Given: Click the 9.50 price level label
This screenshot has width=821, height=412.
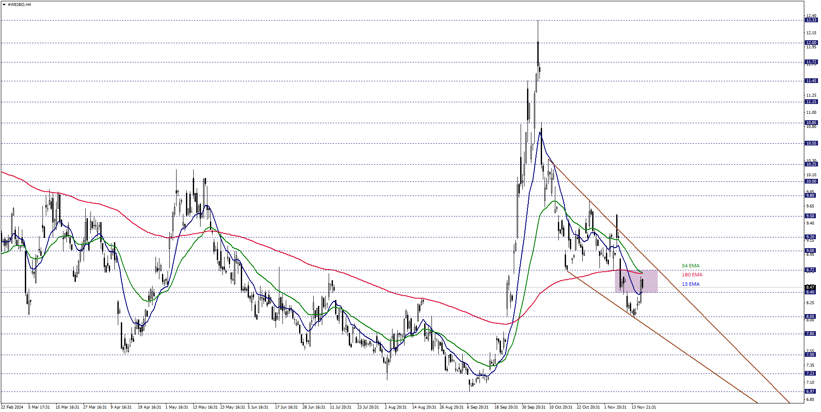Looking at the screenshot, I should point(811,216).
